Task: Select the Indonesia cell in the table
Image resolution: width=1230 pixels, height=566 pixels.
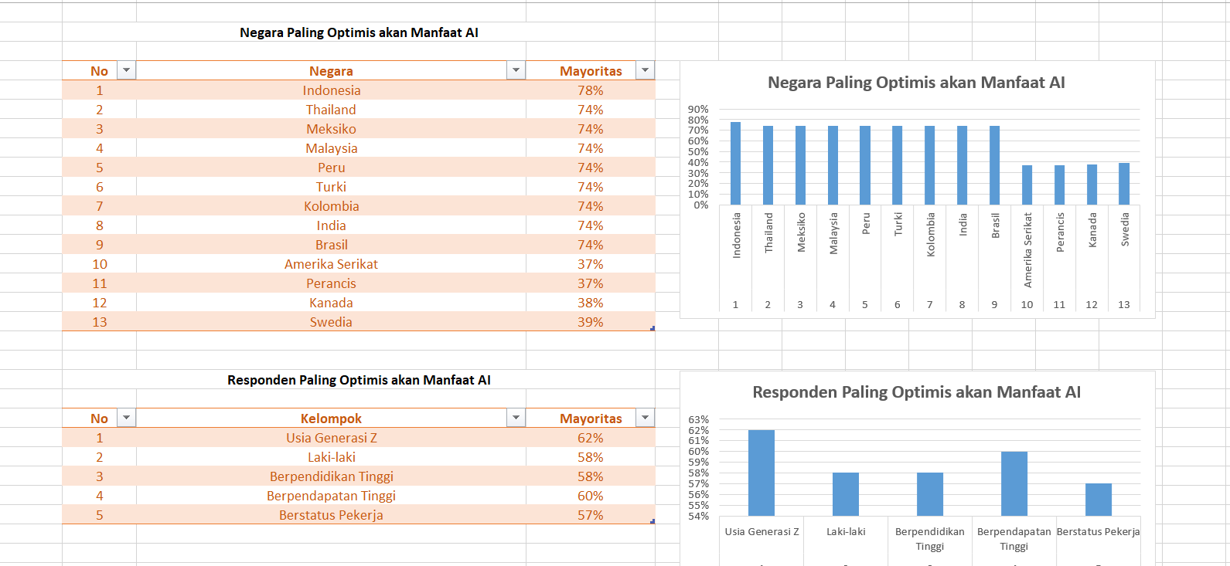Action: 331,90
